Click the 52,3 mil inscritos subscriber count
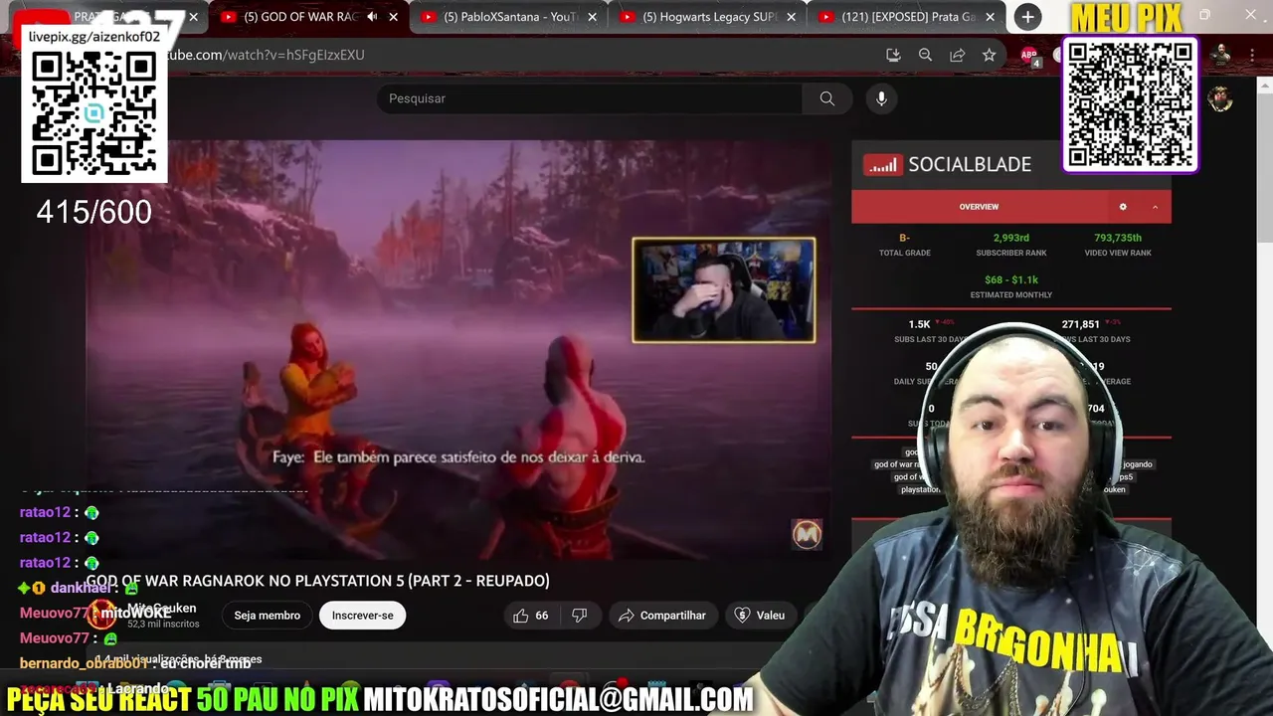The width and height of the screenshot is (1273, 716). pyautogui.click(x=163, y=624)
